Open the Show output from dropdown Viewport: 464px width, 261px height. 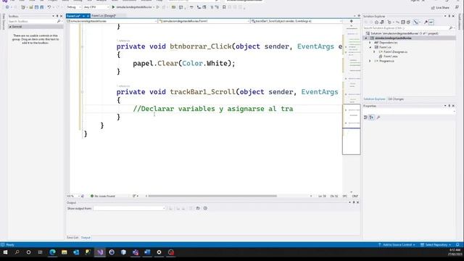129,208
